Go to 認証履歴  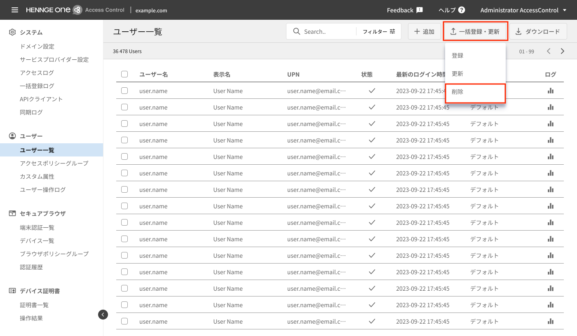31,267
